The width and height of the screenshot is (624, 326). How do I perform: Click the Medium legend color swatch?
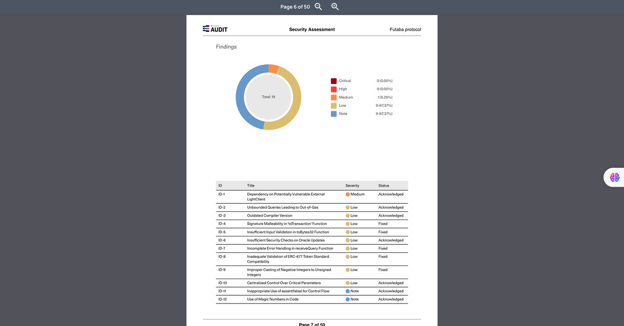pyautogui.click(x=333, y=98)
